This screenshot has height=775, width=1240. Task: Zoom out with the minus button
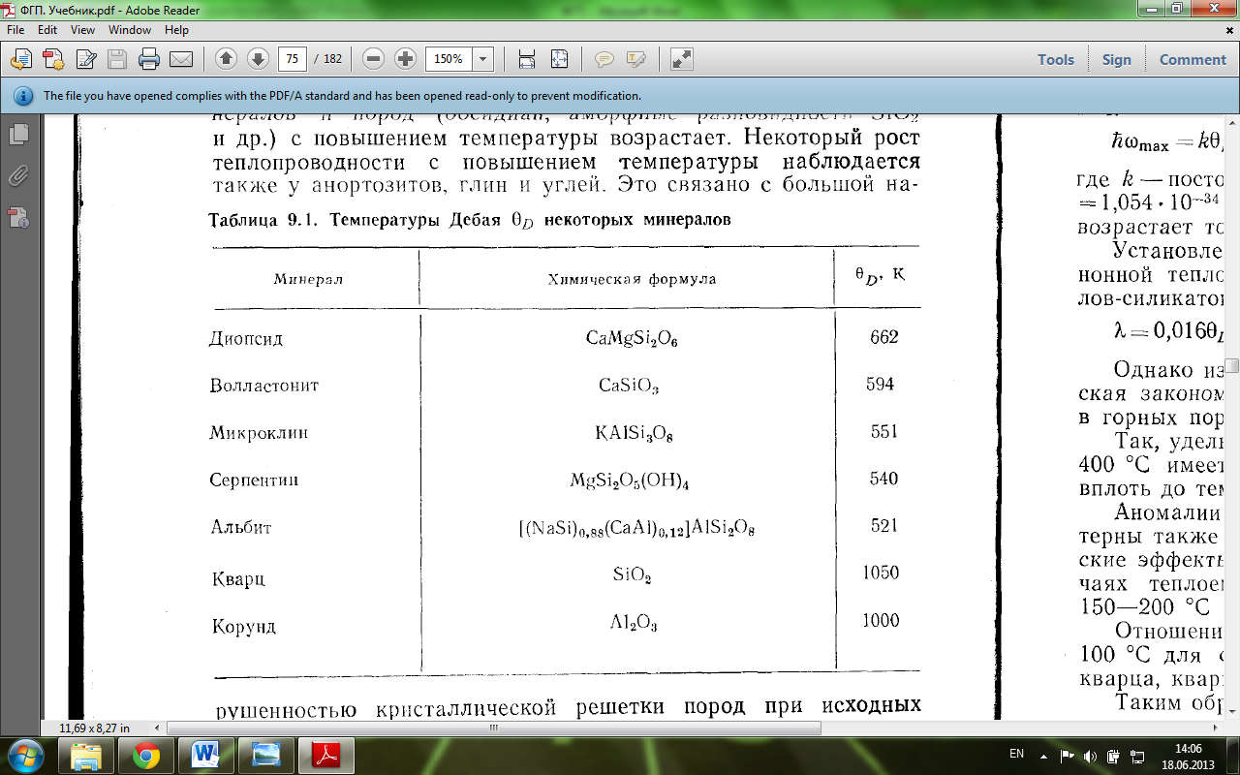point(374,59)
